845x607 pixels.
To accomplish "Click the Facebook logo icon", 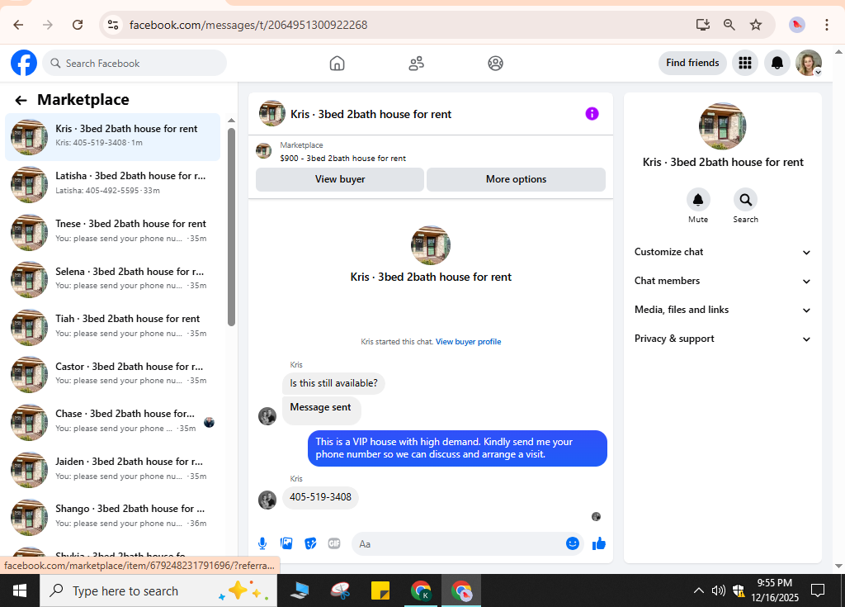I will [24, 63].
